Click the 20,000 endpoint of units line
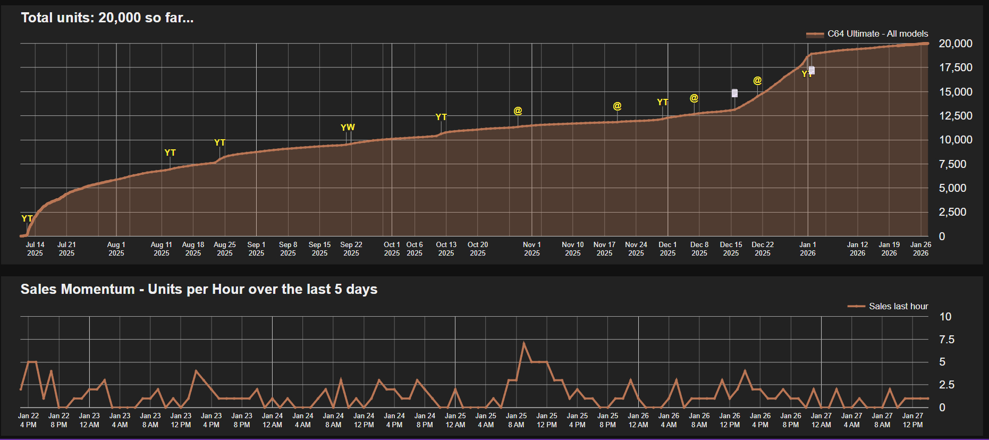 [927, 44]
